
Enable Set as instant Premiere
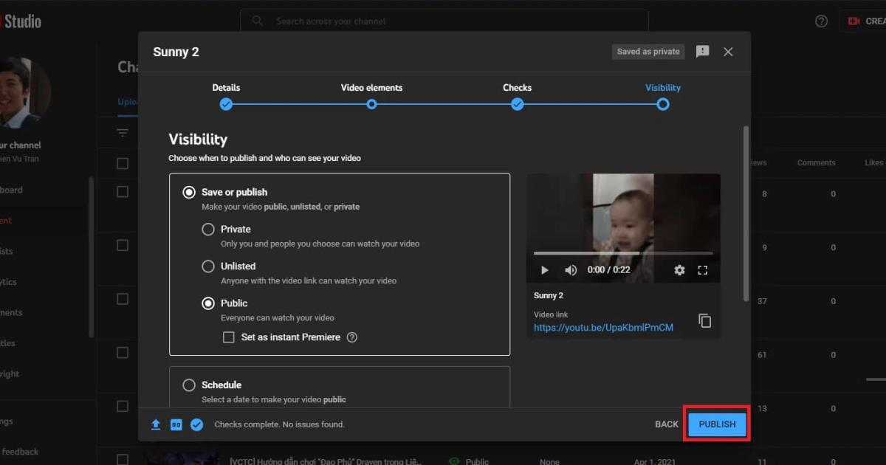tap(229, 337)
